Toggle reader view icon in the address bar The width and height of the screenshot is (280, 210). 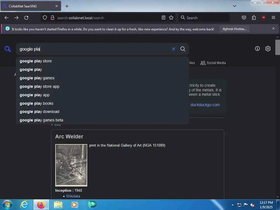click(164, 17)
